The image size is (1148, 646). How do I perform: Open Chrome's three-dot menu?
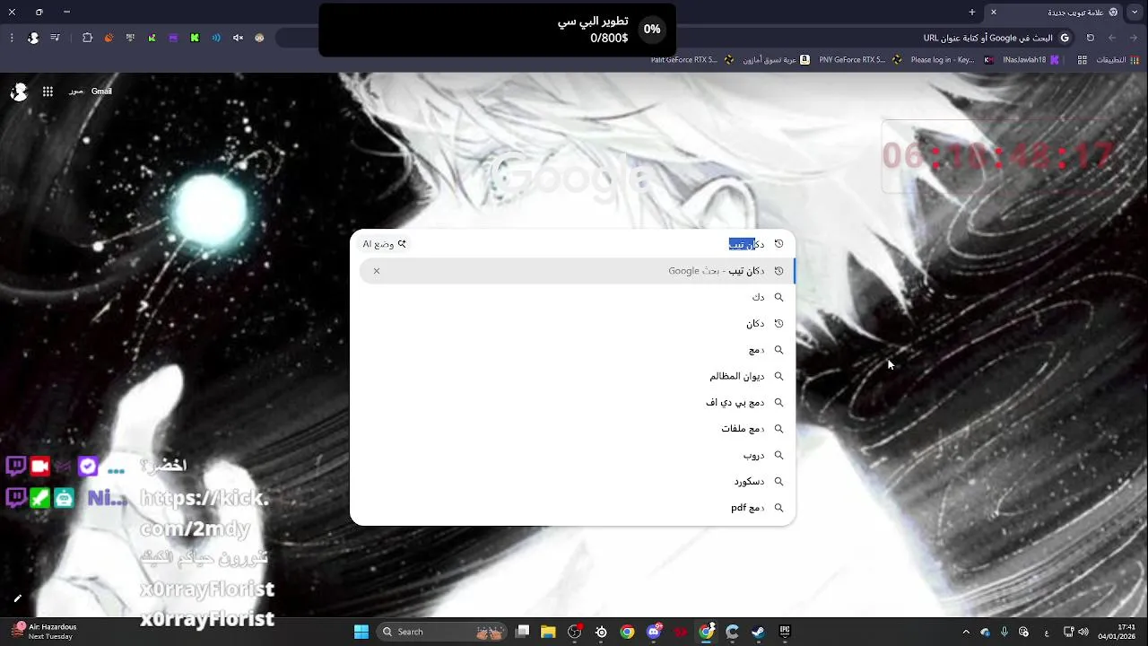[12, 38]
